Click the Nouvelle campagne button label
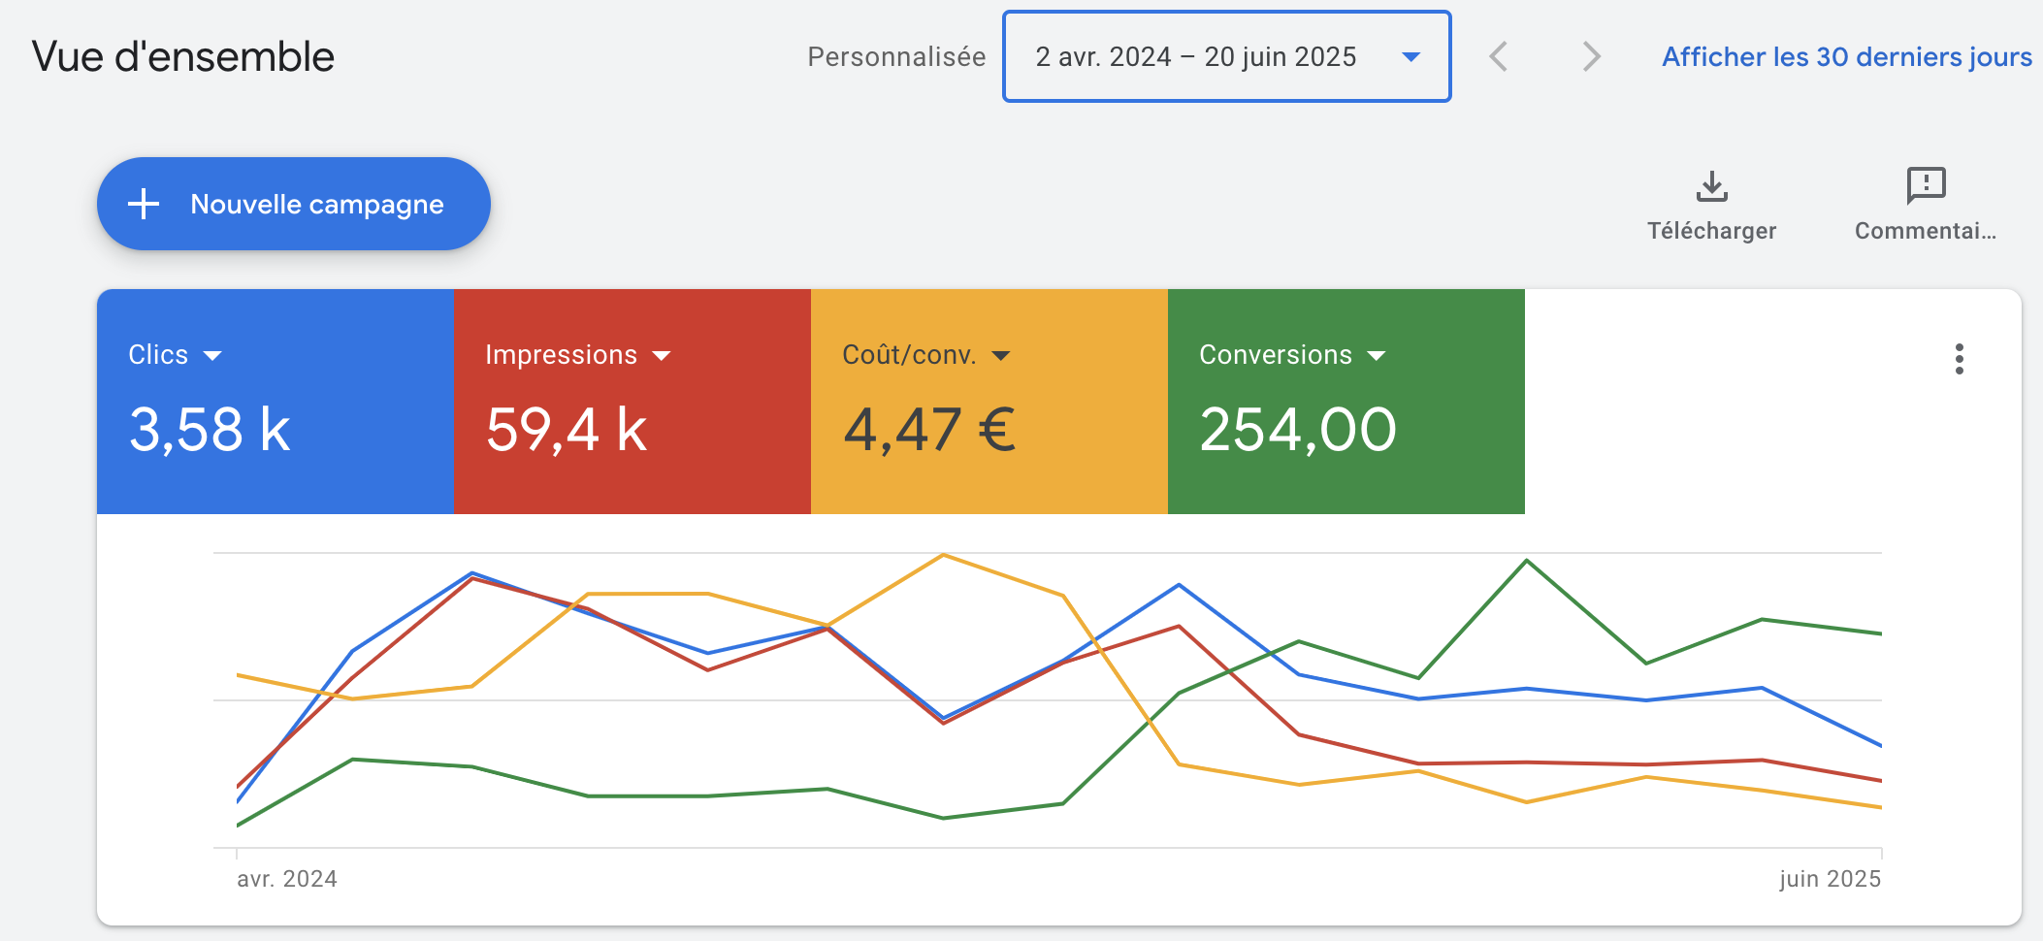 tap(316, 205)
